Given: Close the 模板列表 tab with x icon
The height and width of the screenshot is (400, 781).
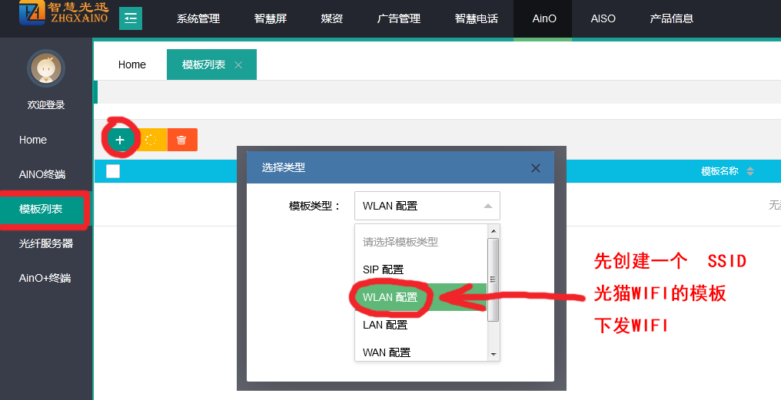Looking at the screenshot, I should point(238,65).
